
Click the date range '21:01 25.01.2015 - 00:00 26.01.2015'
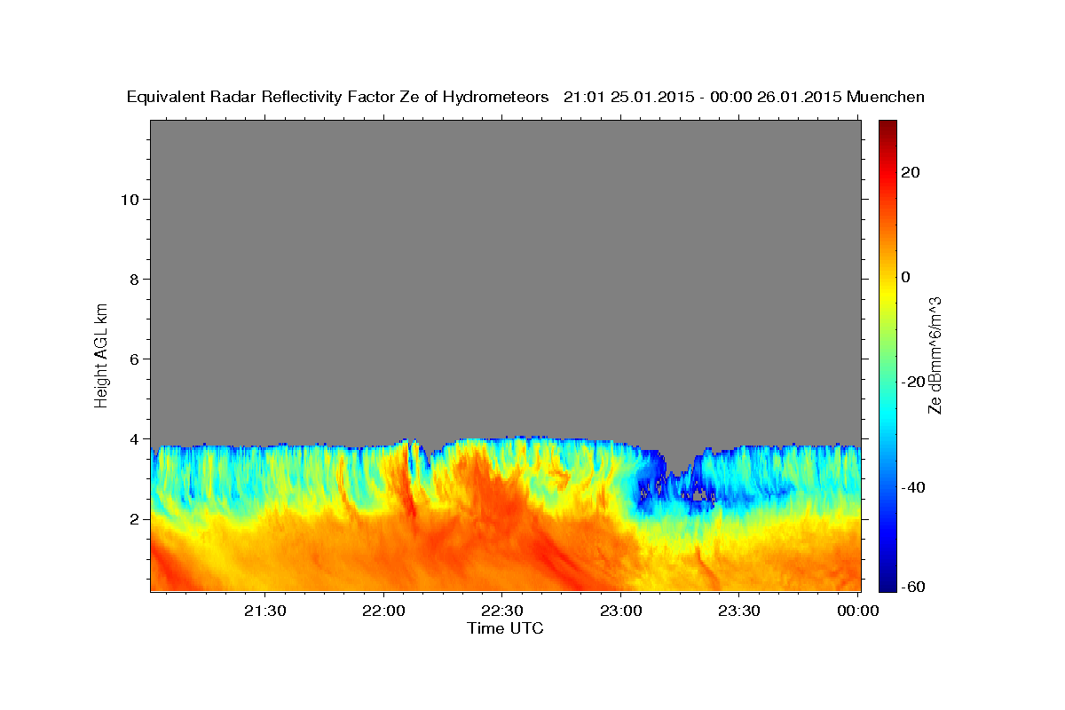pyautogui.click(x=702, y=98)
